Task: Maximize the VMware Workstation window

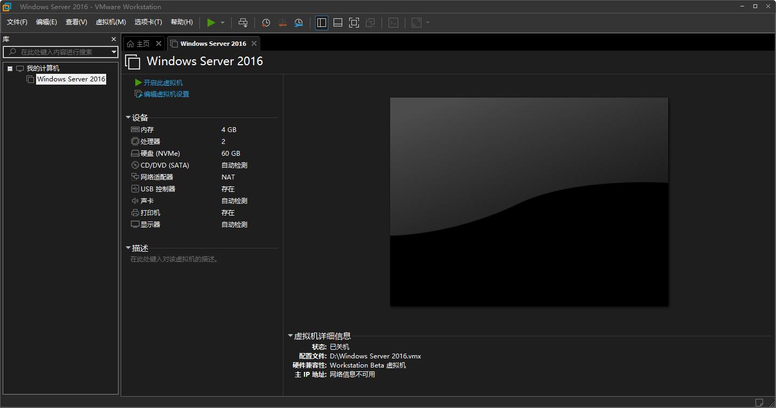Action: (755, 6)
